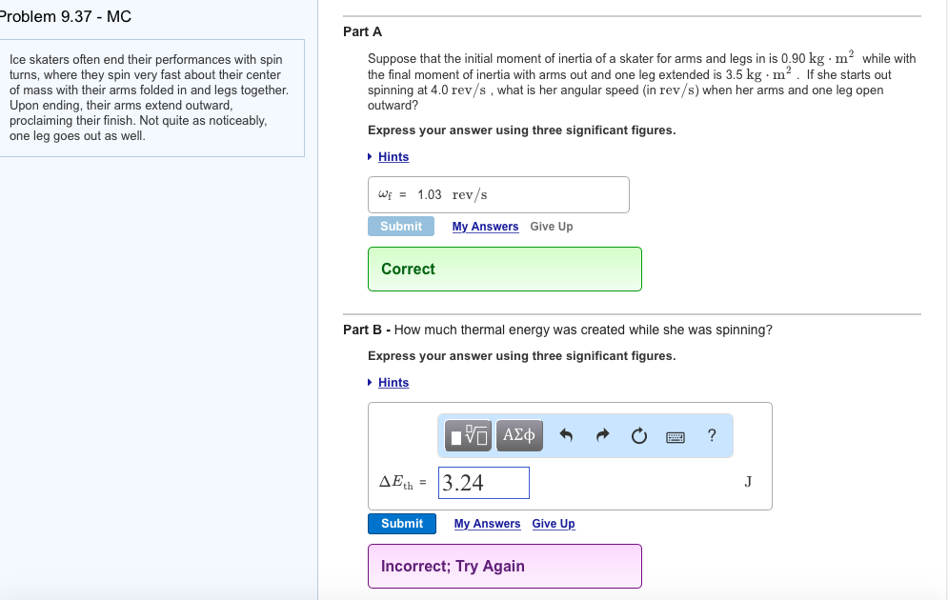
Task: Click the redo arrow in the equation toolbar
Action: tap(602, 435)
